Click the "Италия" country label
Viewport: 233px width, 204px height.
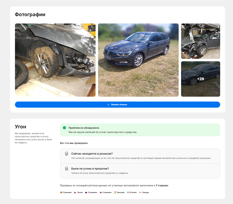pyautogui.click(x=133, y=192)
